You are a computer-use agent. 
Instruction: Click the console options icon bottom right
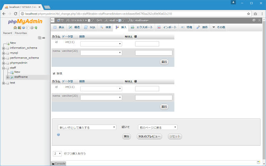click(259, 162)
